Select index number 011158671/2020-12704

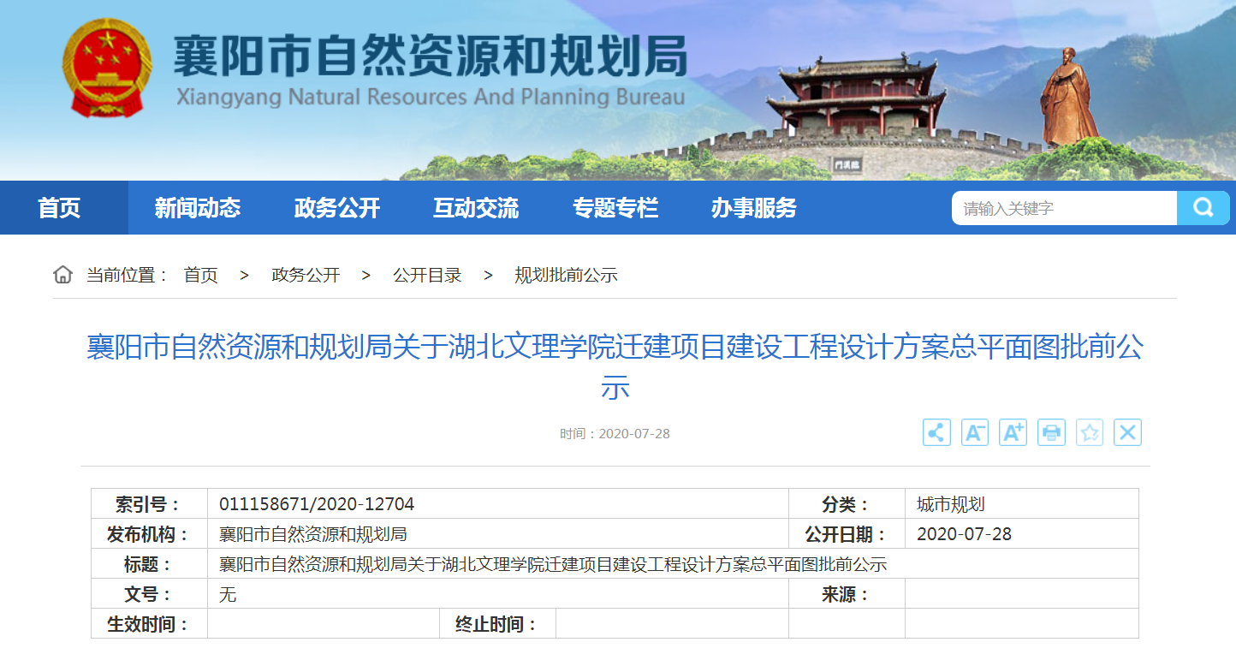pyautogui.click(x=317, y=505)
